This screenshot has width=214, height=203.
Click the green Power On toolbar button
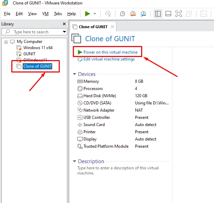(87, 14)
